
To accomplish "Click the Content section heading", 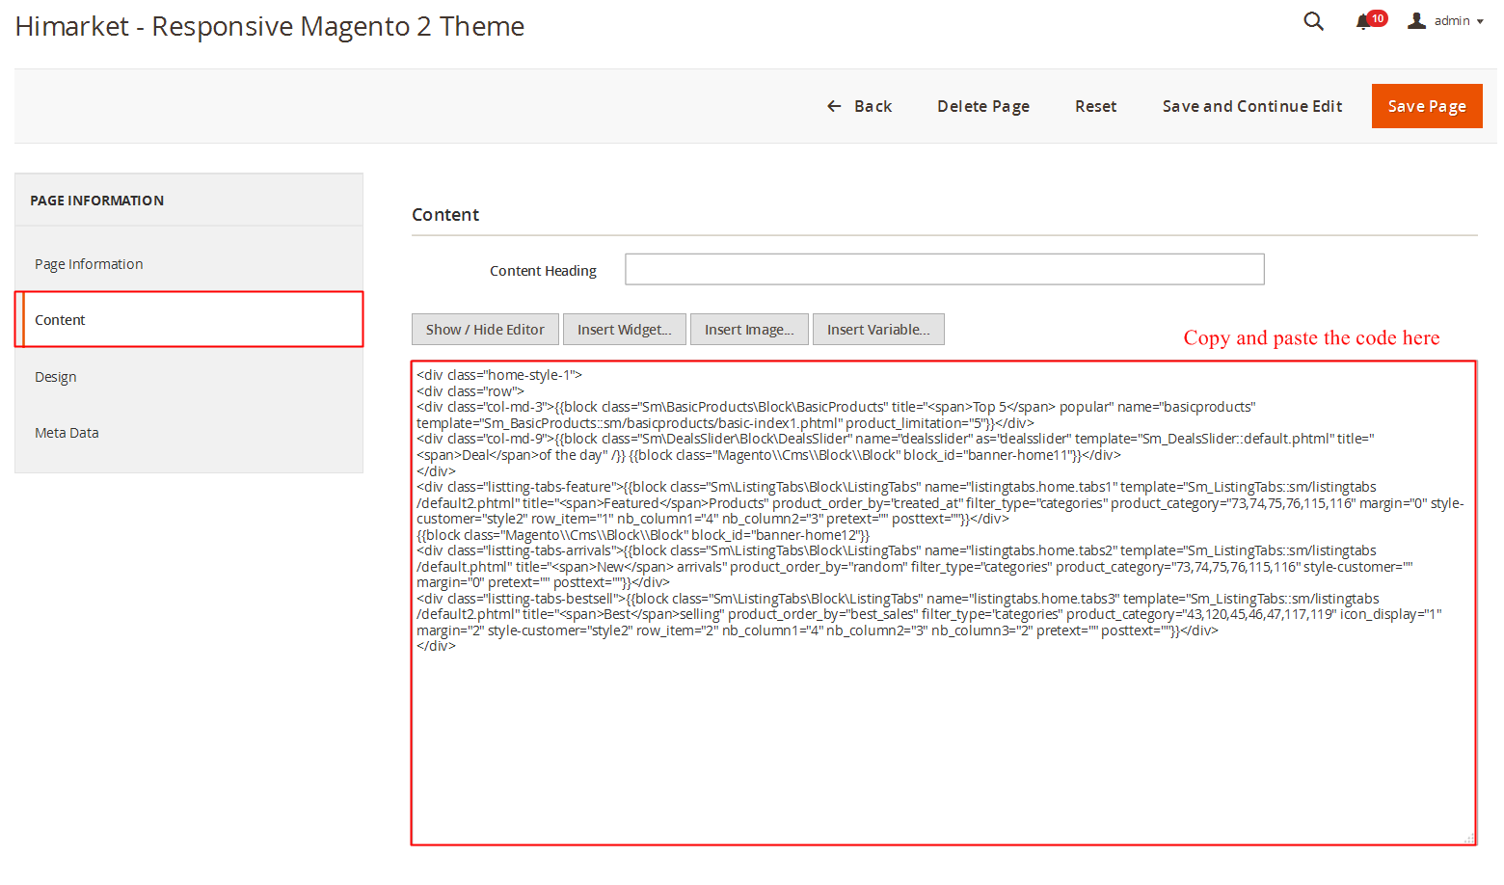I will pos(445,215).
